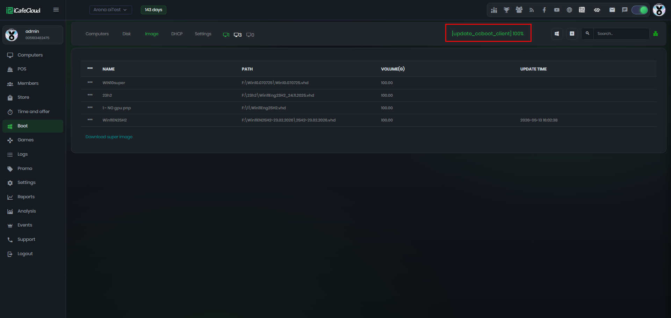The width and height of the screenshot is (671, 318).
Task: Open Games in the sidebar
Action: point(33,140)
